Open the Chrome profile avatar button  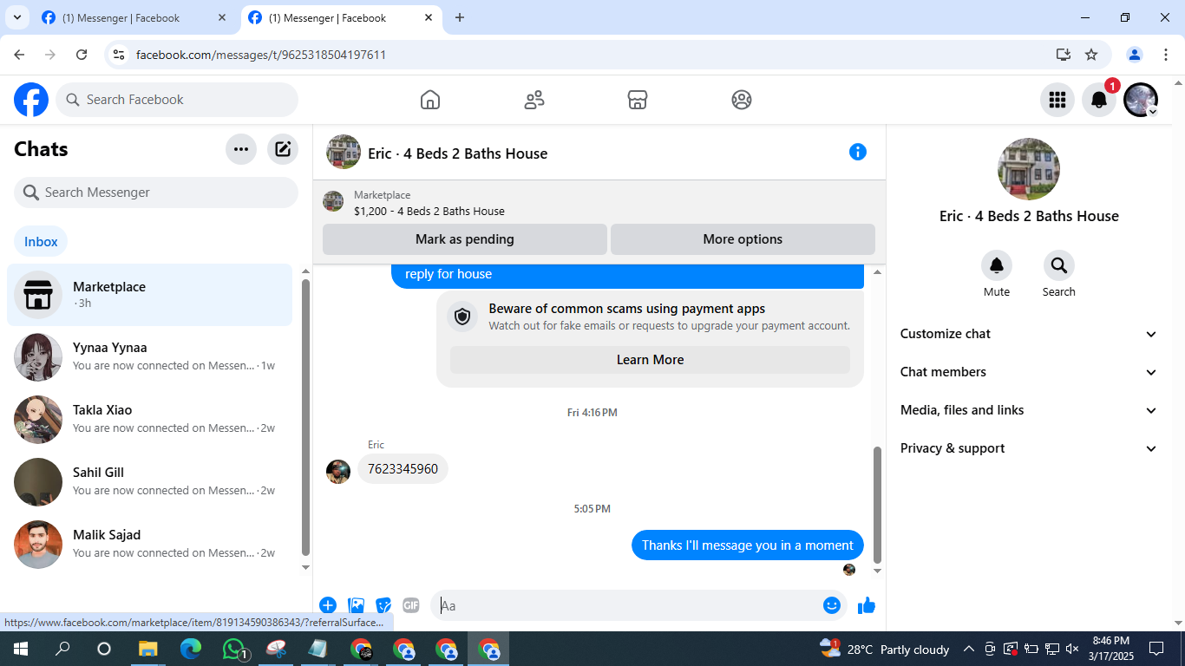pos(1135,55)
